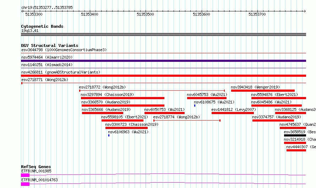Click the nsv3943418 Wenger2019 red bar

click(263, 91)
